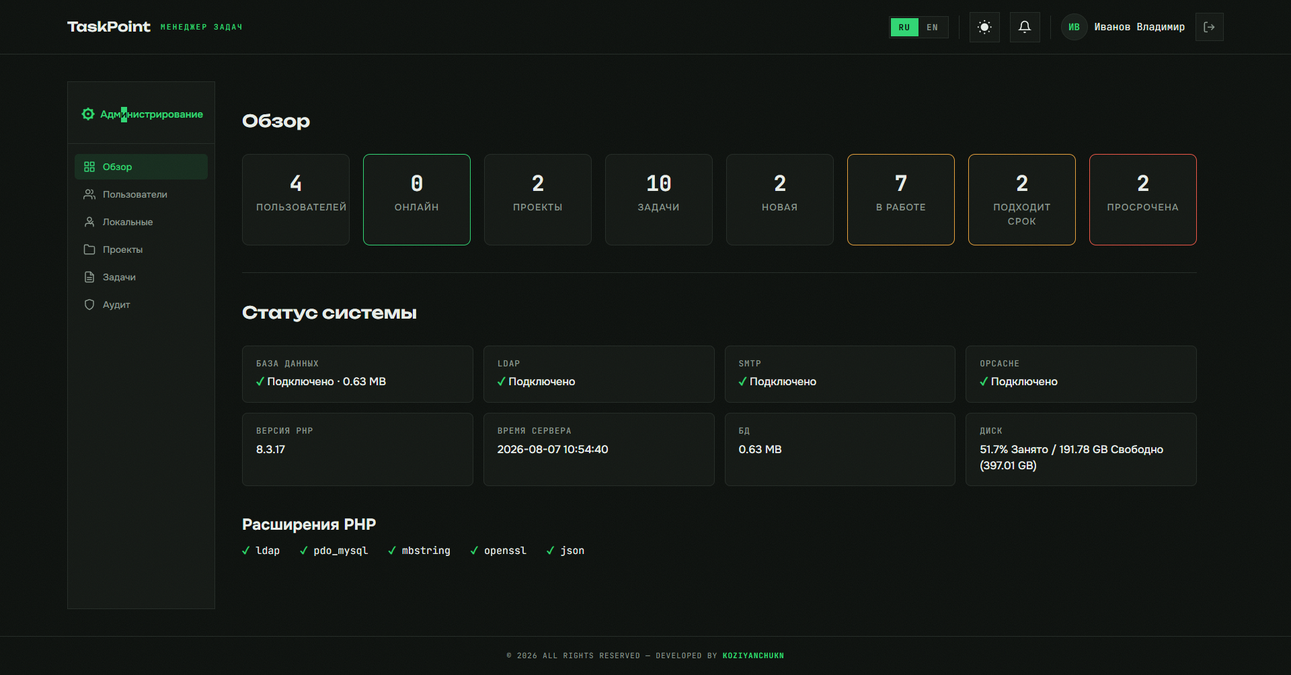
Task: Click the SMTP status checkmark icon
Action: [x=742, y=381]
